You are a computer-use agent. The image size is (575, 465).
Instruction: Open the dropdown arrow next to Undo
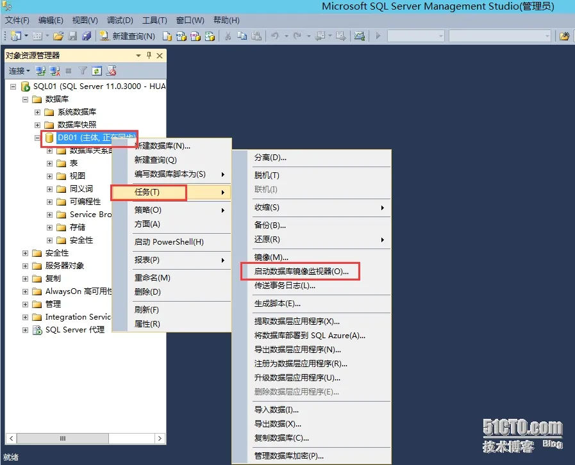point(287,36)
